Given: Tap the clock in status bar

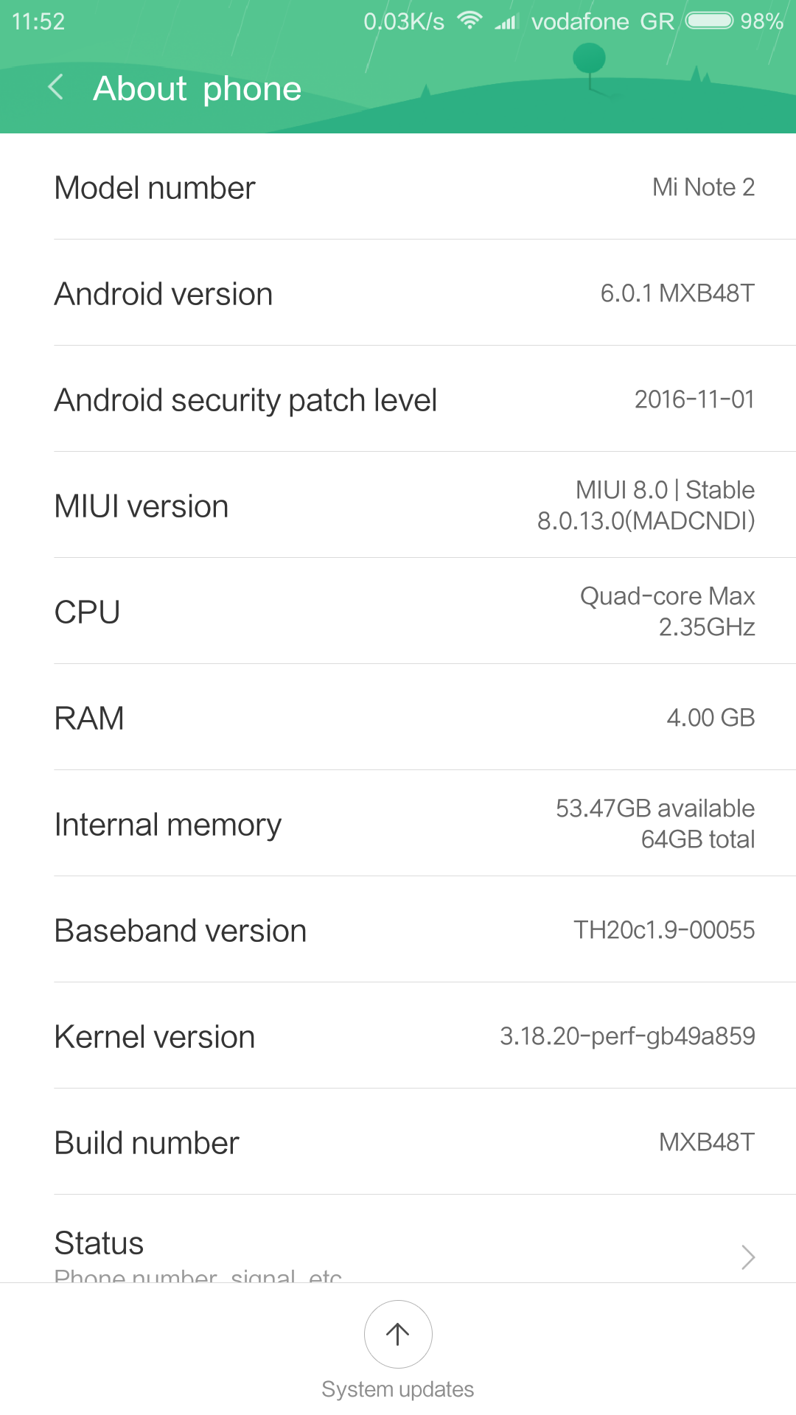Looking at the screenshot, I should [38, 21].
